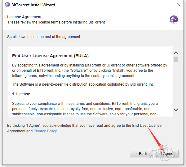Screen dimensions: 186x167
Task: Click the End User License Agreement (EULA) heading
Action: coord(50,56)
